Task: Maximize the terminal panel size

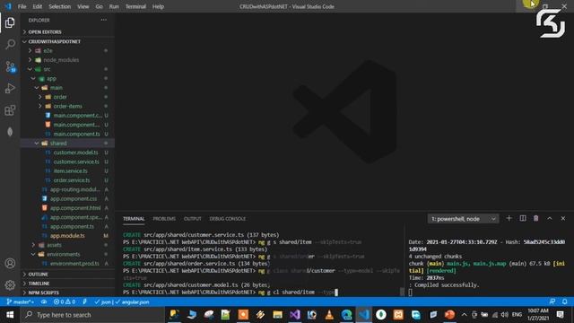Action: [x=550, y=218]
